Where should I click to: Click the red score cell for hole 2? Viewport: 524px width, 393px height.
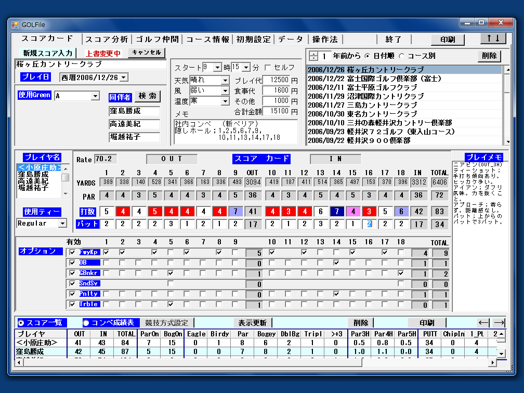pyautogui.click(x=123, y=212)
